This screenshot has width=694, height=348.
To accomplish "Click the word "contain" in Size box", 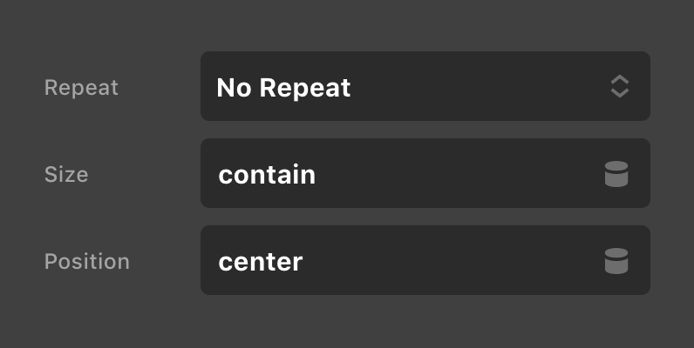I will (266, 175).
